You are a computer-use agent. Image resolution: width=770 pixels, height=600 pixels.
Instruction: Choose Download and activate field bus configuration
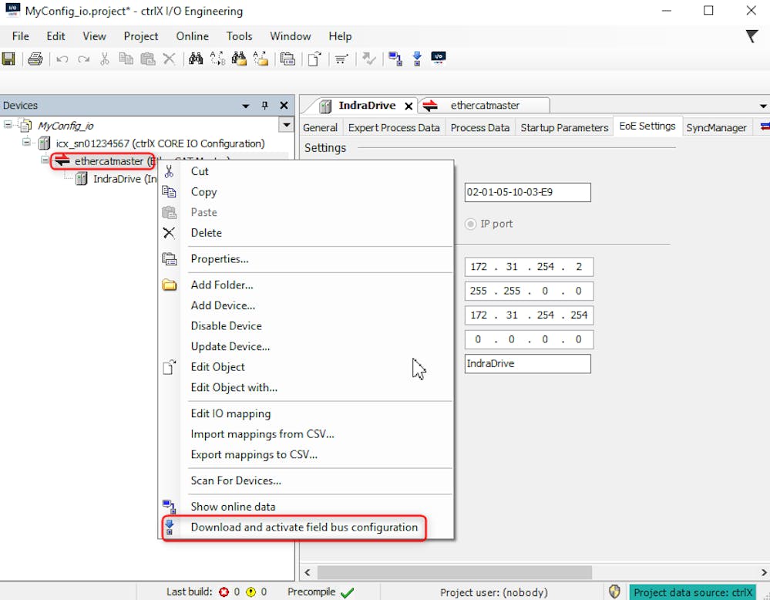point(306,528)
